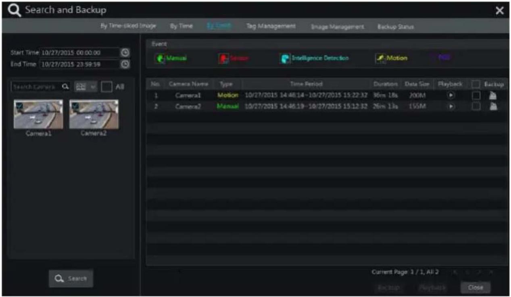Image resolution: width=511 pixels, height=297 pixels.
Task: Switch to the By Time tab
Action: click(x=181, y=26)
